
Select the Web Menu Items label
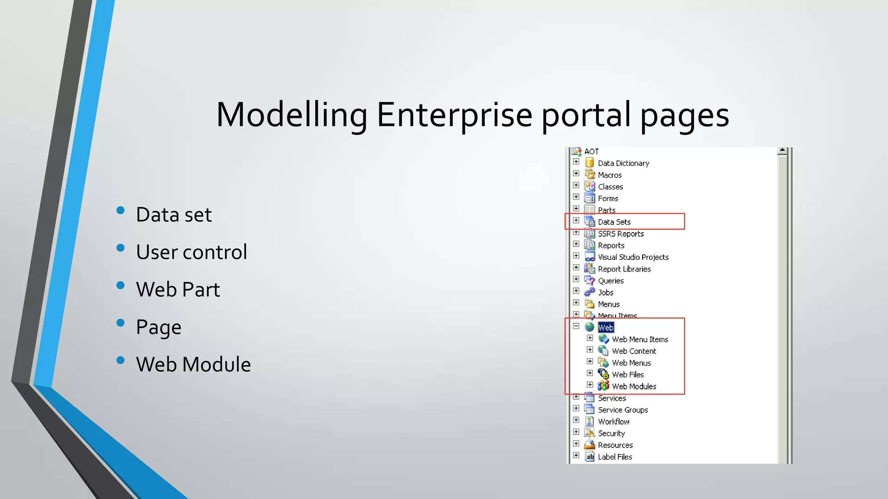click(640, 340)
